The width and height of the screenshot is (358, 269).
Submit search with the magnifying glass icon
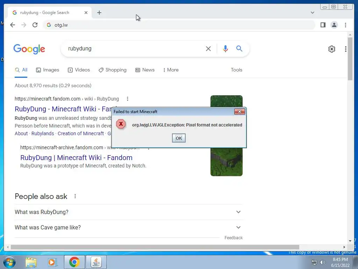pos(239,48)
